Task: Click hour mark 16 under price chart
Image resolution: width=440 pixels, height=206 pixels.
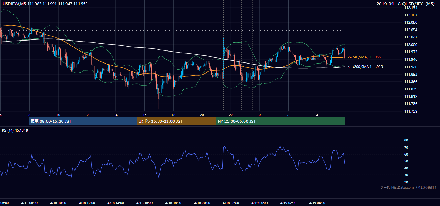Action: (145, 115)
